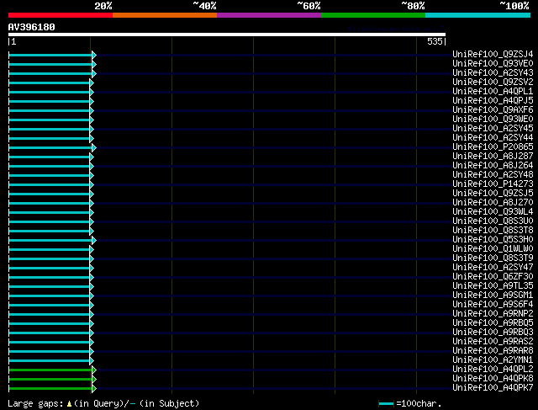Click the UniRef100_Q93VE0 label

click(x=493, y=64)
